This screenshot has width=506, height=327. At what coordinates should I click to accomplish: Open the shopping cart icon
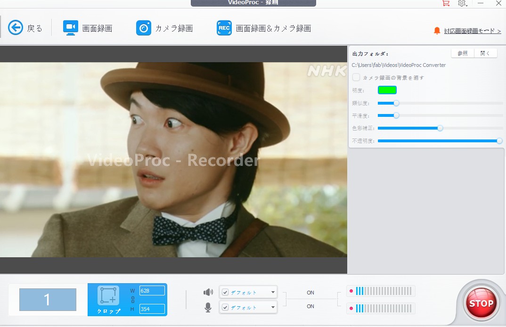[446, 3]
